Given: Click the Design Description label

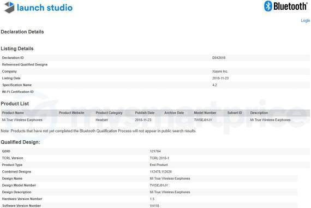Looking at the screenshot, I should point(17,192).
